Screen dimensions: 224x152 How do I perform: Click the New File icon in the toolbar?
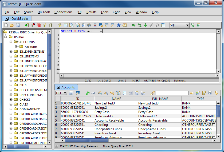point(6,25)
